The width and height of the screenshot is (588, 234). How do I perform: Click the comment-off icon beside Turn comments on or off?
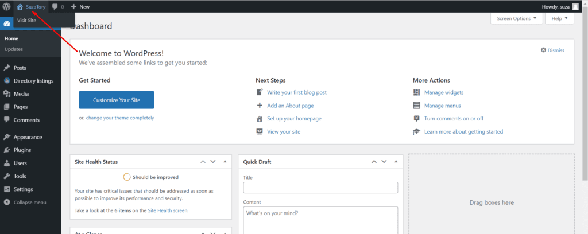417,119
